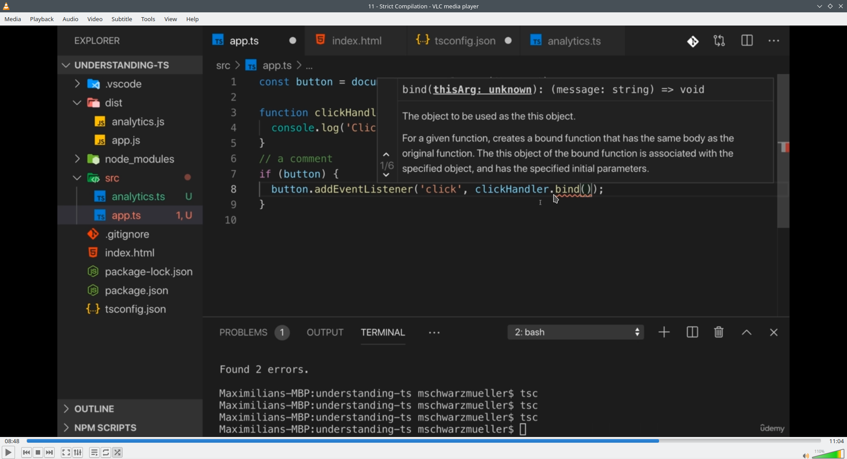Viewport: 847px width, 459px height.
Task: Toggle random shuffle playback
Action: pyautogui.click(x=118, y=452)
